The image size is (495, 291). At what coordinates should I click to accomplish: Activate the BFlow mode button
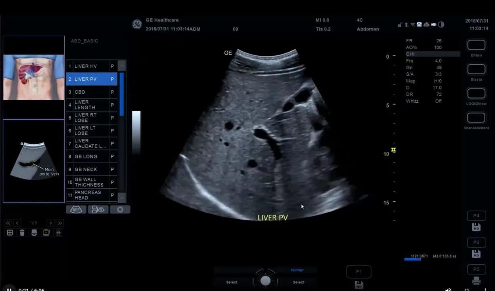(x=476, y=45)
